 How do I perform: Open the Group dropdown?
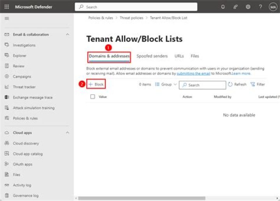[x=166, y=84]
